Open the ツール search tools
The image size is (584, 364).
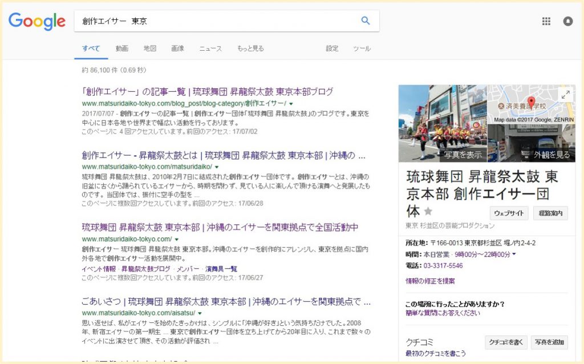(x=362, y=48)
